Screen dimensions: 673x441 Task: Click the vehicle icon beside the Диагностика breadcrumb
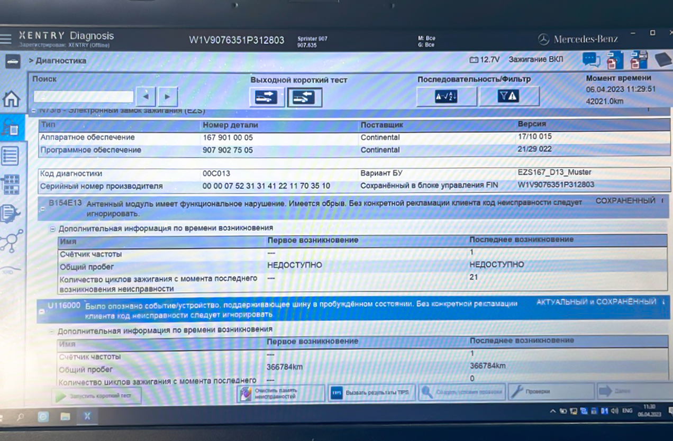point(12,61)
